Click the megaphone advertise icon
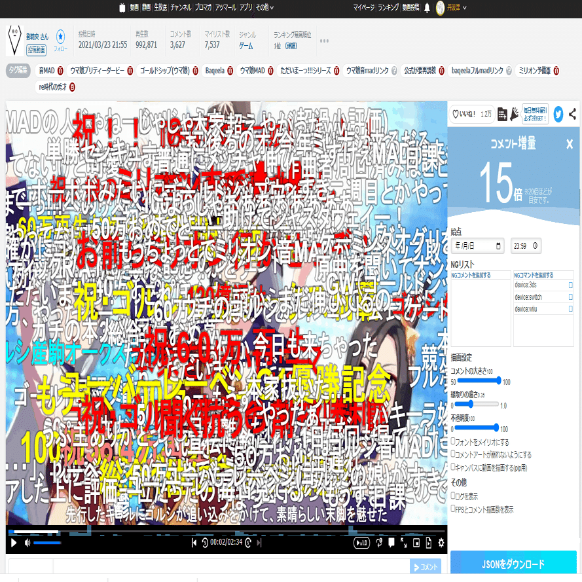The width and height of the screenshot is (582, 582). point(515,115)
